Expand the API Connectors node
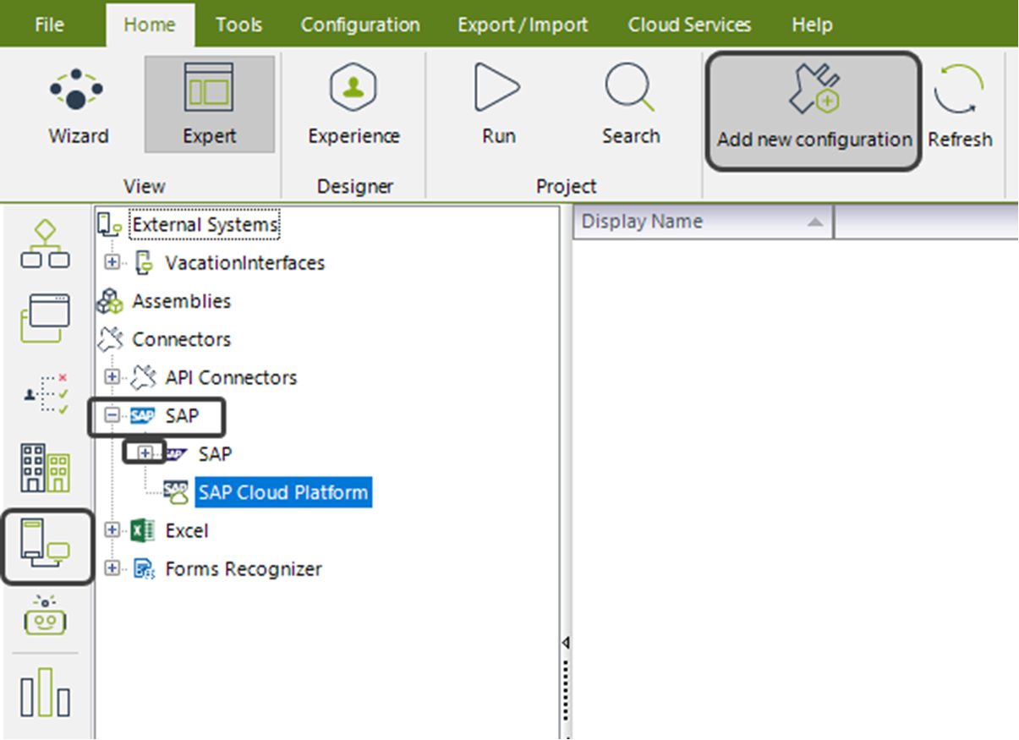 112,377
